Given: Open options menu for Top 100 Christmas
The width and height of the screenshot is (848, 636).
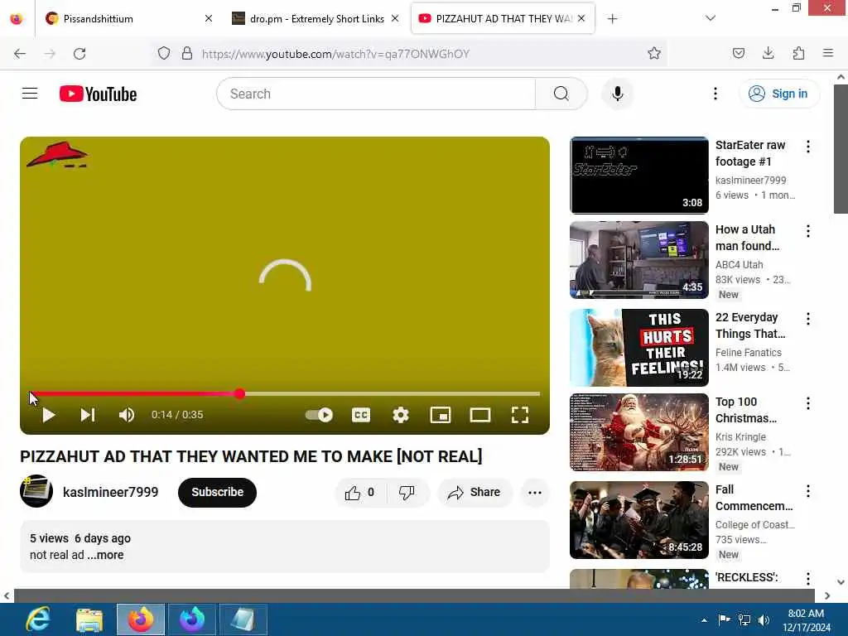Looking at the screenshot, I should point(808,403).
